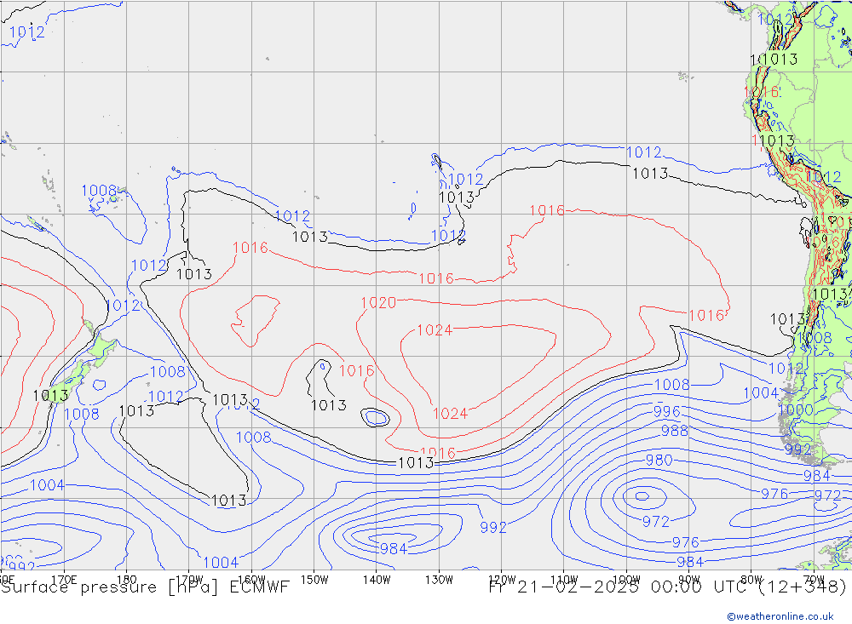Click the ©weatheronline.co.uk copyright link

point(780,615)
